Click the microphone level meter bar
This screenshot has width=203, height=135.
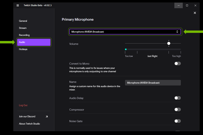click(x=153, y=49)
